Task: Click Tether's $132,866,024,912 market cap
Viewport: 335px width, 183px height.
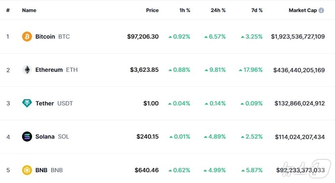Action: [300, 103]
